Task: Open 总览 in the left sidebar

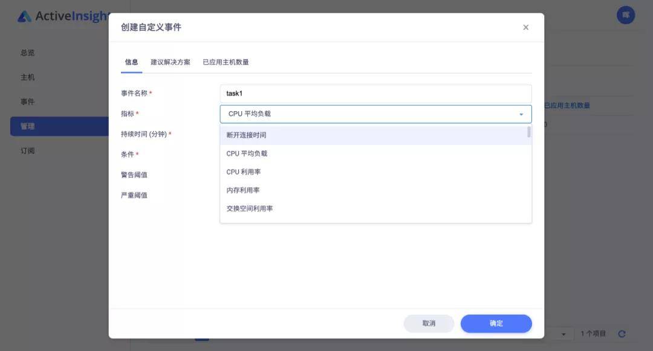Action: [27, 53]
